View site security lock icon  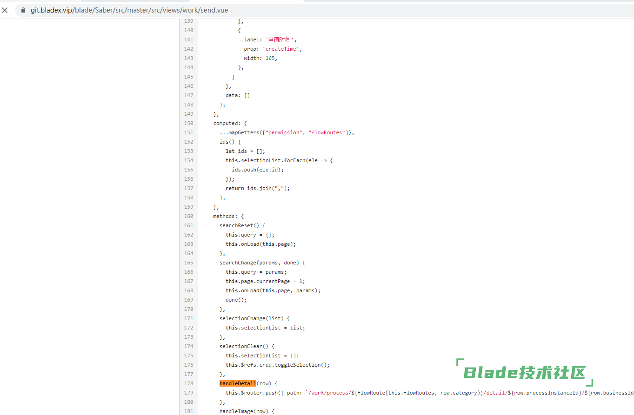point(23,10)
